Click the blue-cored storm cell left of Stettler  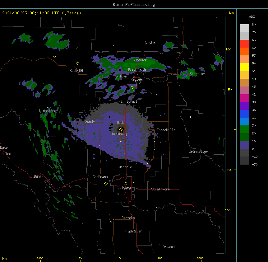pos(185,75)
